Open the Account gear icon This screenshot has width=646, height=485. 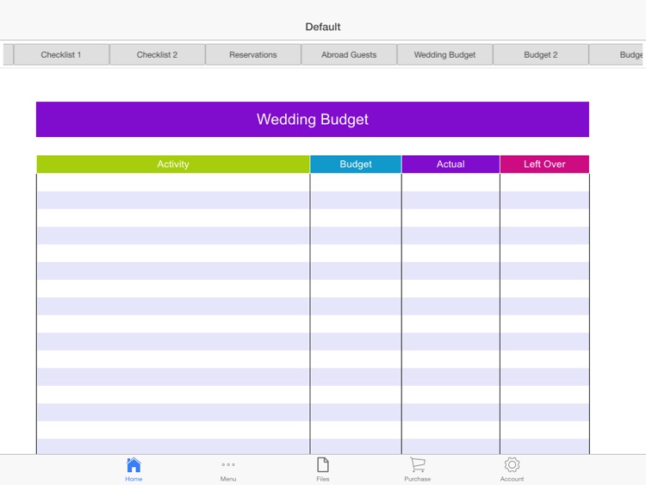pos(512,465)
